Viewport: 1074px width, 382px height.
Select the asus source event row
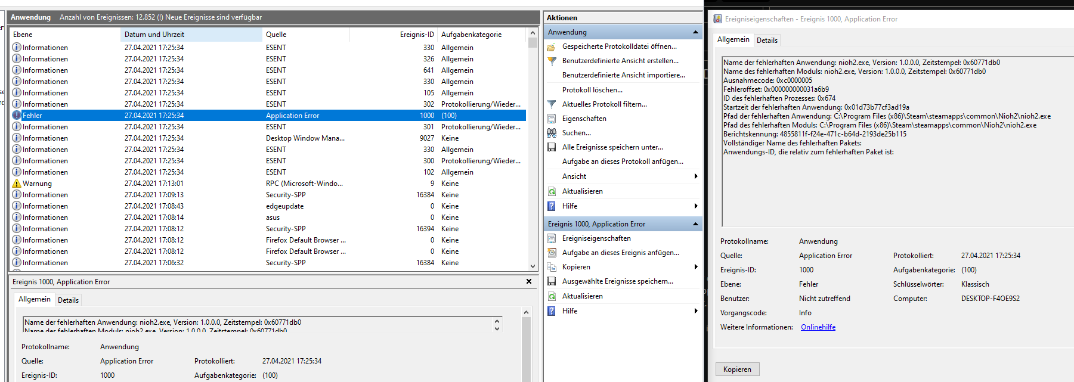click(268, 218)
